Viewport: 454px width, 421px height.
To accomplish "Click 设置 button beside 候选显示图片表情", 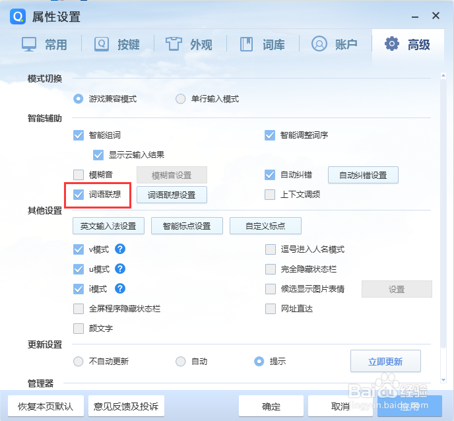I will pos(397,289).
